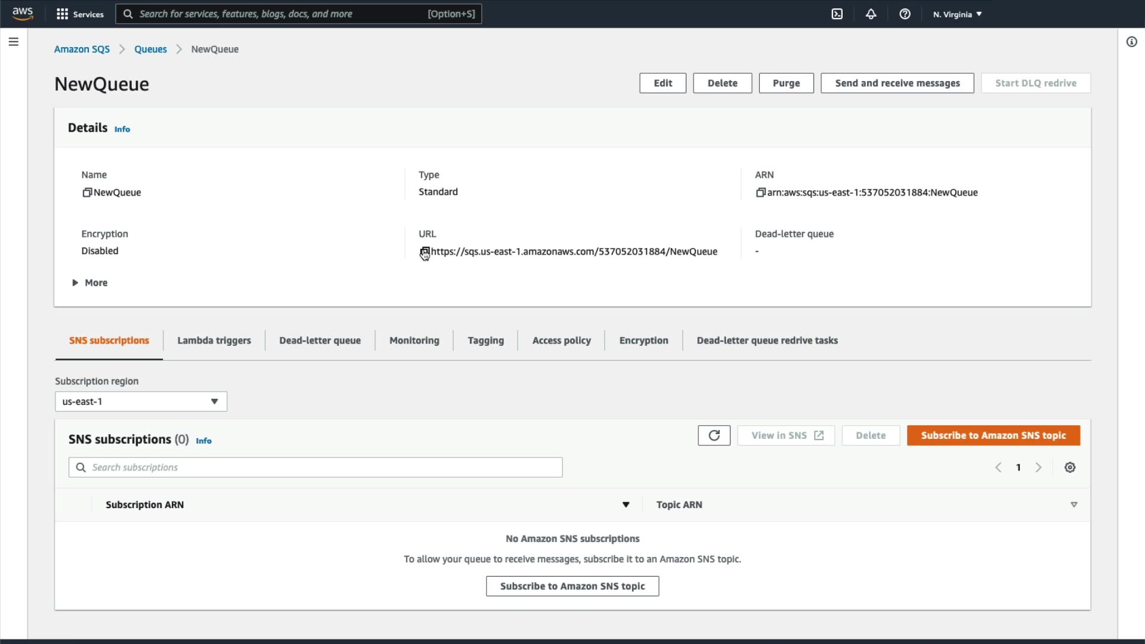
Task: Go to the Queues breadcrumb link
Action: point(150,49)
